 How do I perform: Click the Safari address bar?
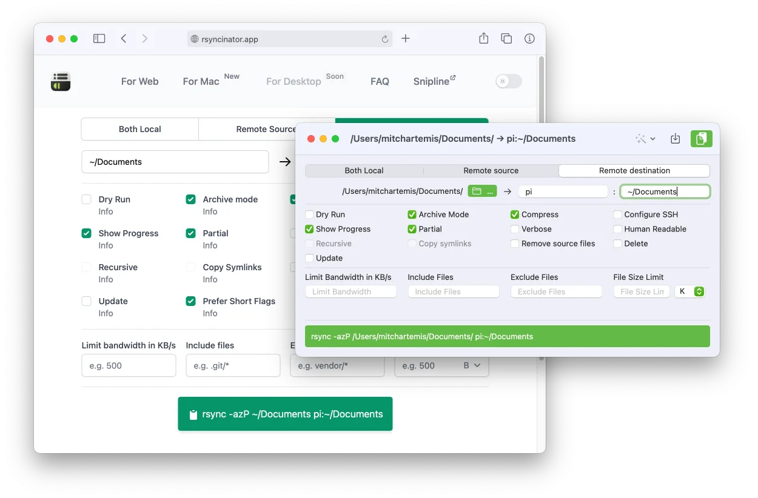coord(290,39)
